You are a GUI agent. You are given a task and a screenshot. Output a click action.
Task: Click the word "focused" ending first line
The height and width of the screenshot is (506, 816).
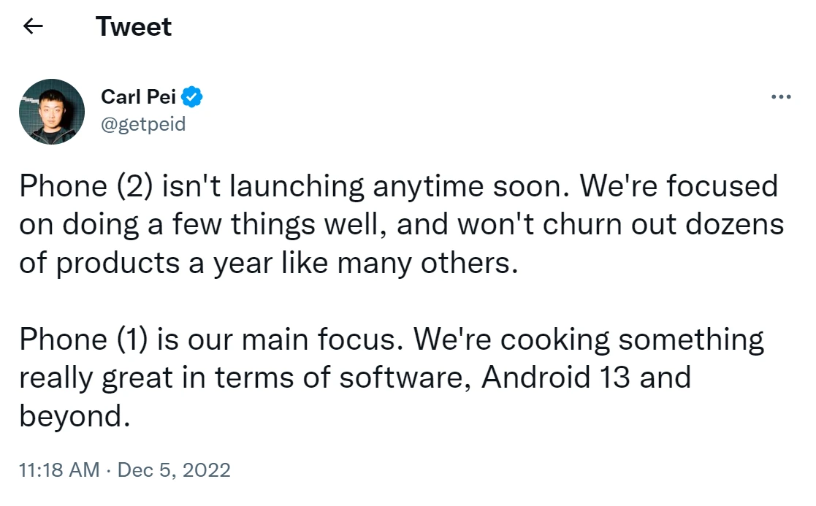tap(722, 186)
